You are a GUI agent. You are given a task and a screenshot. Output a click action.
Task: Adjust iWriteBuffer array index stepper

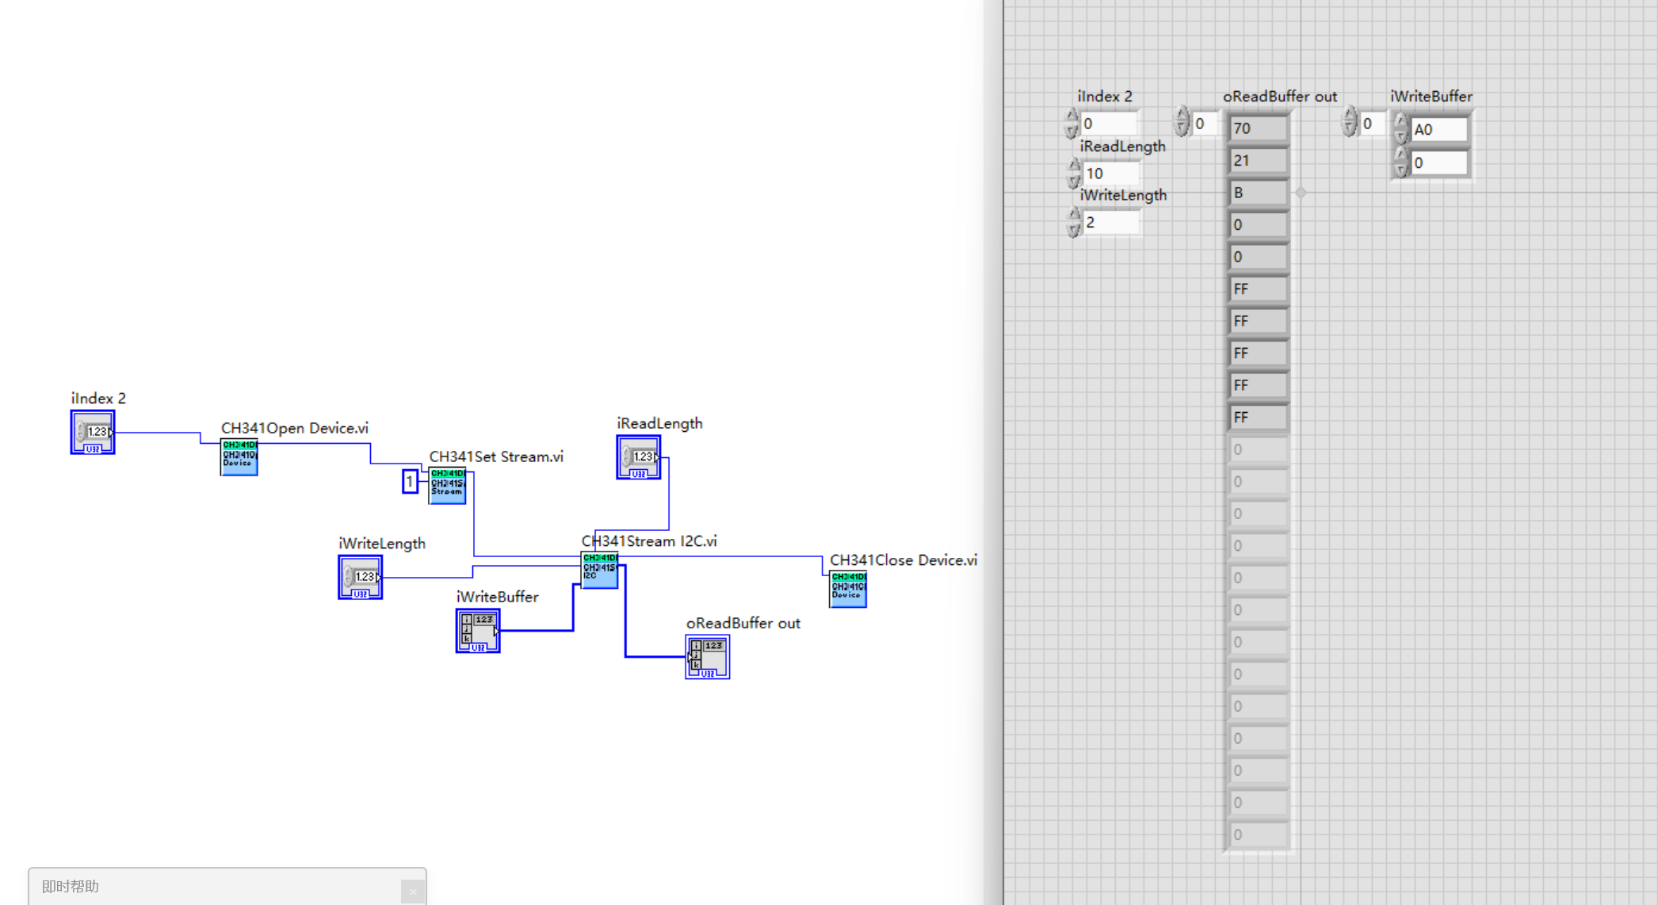1350,122
